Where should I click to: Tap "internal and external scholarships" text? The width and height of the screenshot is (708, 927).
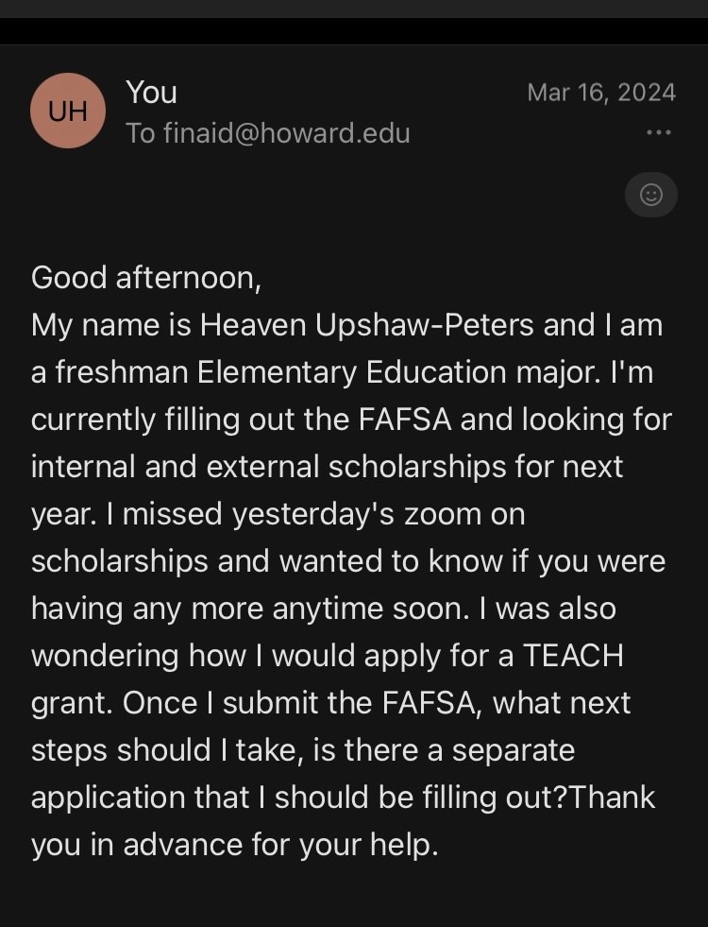click(269, 467)
